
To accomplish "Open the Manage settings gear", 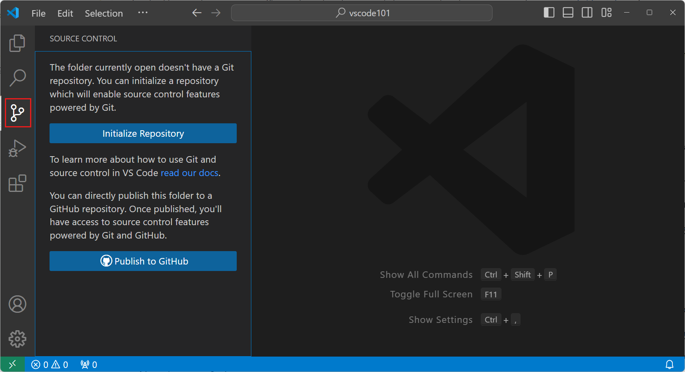I will click(17, 339).
